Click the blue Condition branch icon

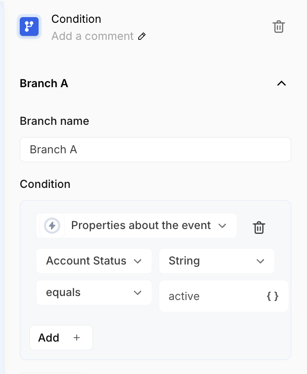coord(29,27)
